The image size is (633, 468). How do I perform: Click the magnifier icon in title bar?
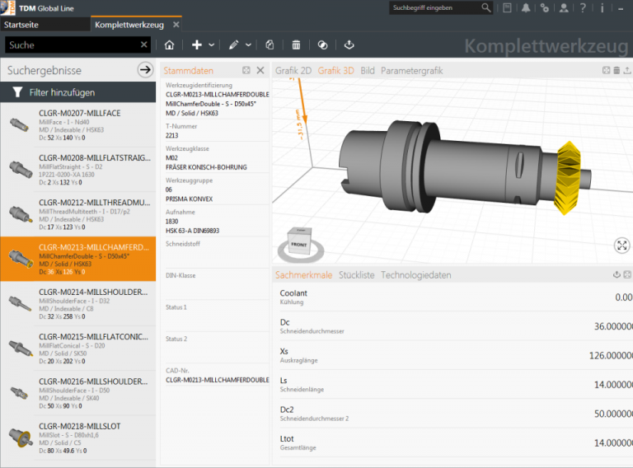click(486, 7)
